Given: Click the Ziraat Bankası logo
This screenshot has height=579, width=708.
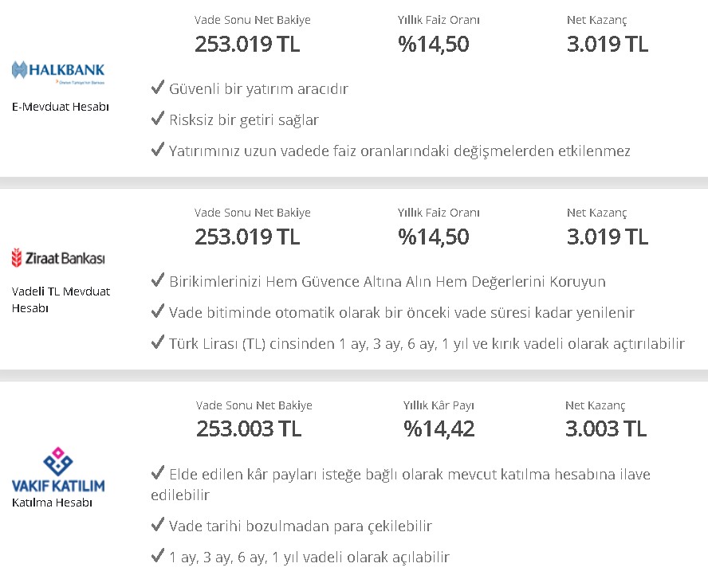Looking at the screenshot, I should 57,258.
